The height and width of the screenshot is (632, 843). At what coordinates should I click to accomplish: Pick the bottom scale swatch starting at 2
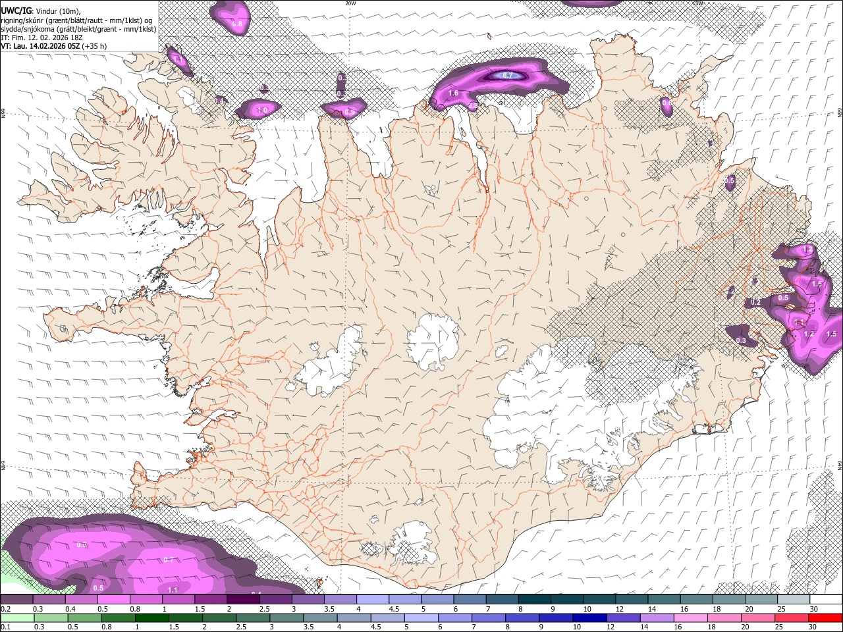pyautogui.click(x=219, y=618)
